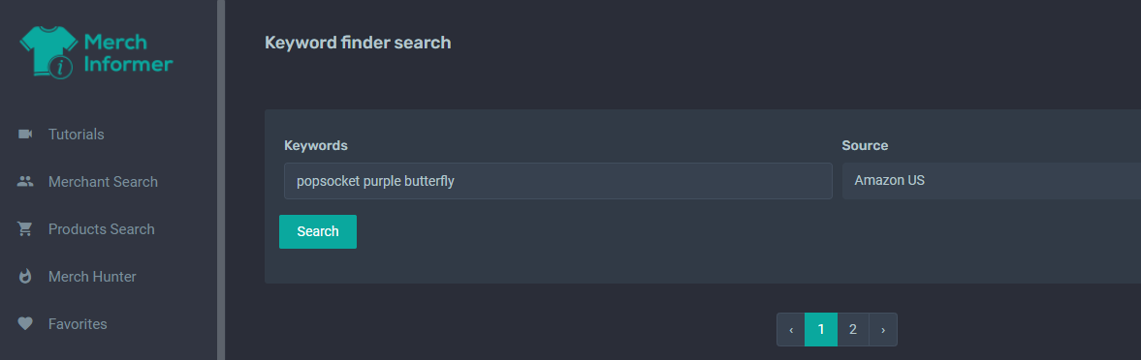Select Merch Hunter in the sidebar
The height and width of the screenshot is (360, 1141).
(x=92, y=277)
